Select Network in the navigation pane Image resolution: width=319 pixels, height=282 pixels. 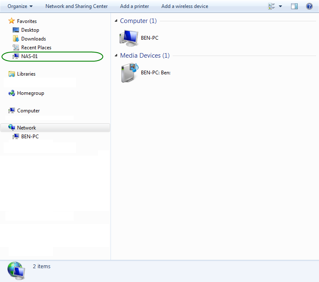pos(26,128)
